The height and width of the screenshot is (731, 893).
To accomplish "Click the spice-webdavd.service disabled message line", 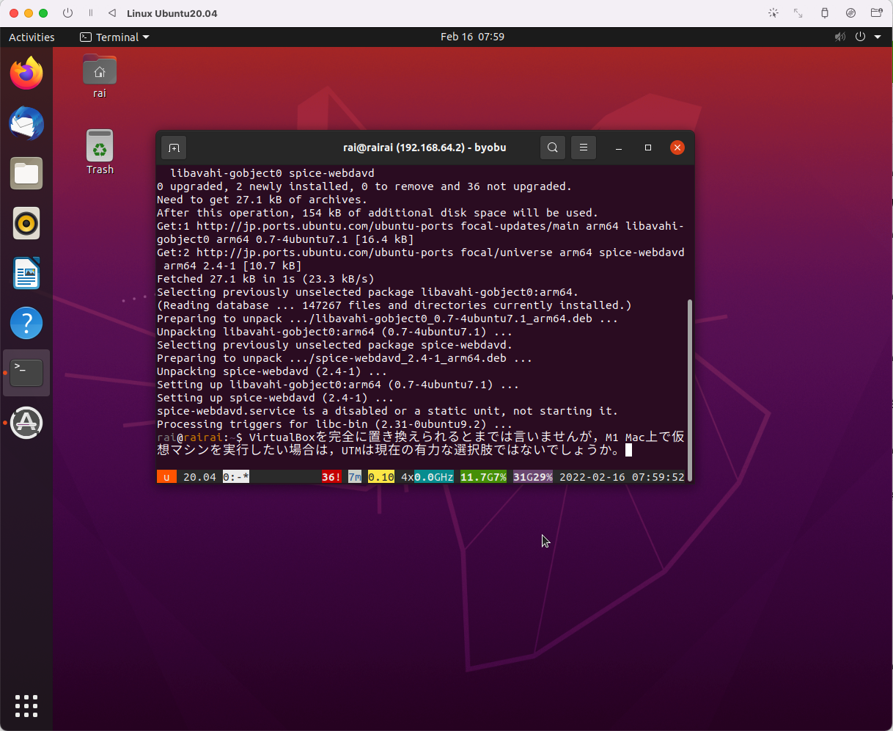I will click(x=387, y=411).
